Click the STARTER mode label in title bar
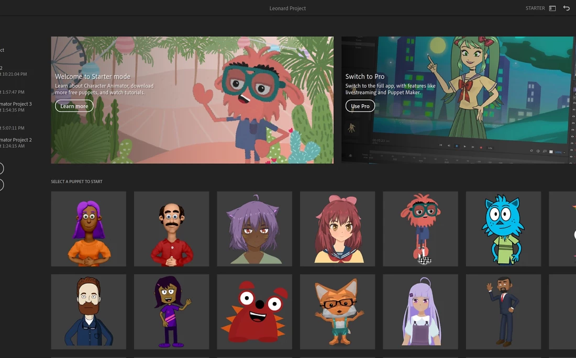Screen dimensions: 576x358 [x=535, y=8]
